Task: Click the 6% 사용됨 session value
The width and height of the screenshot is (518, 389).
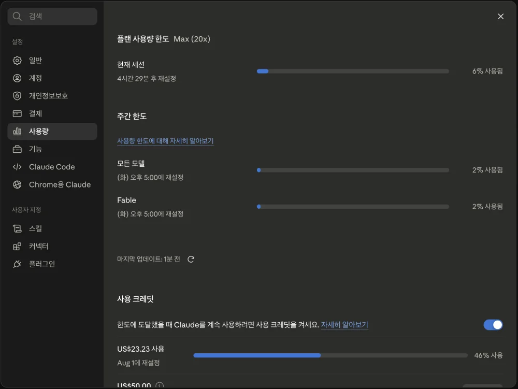Action: click(487, 71)
